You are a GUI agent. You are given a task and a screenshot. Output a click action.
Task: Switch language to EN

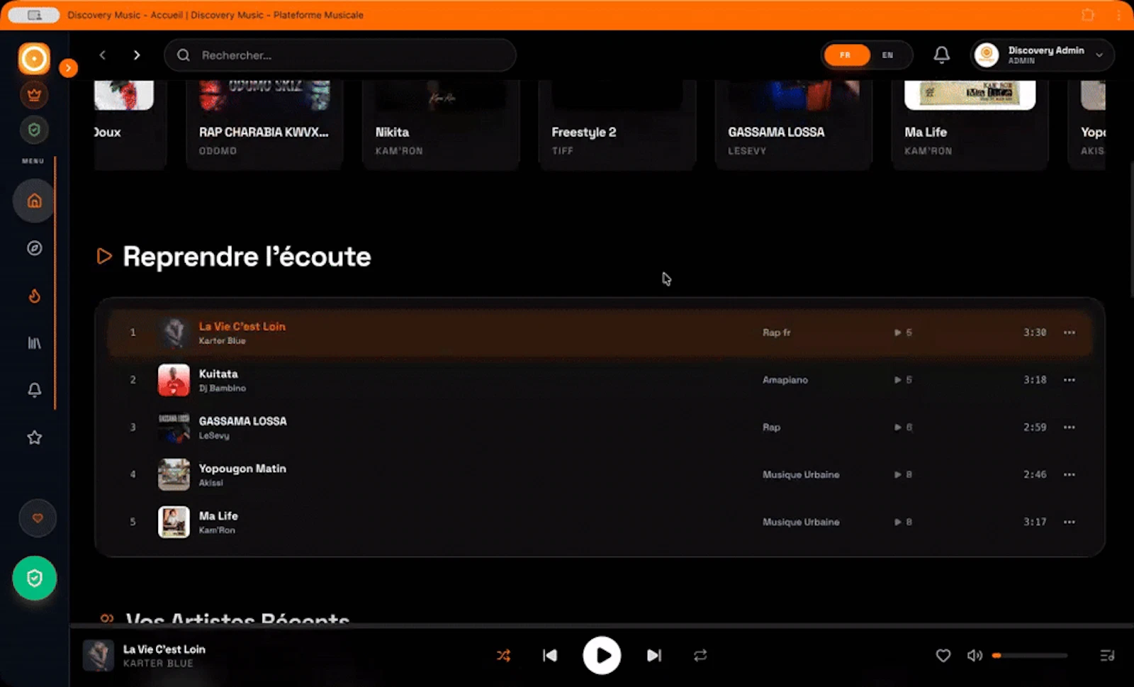pos(887,55)
